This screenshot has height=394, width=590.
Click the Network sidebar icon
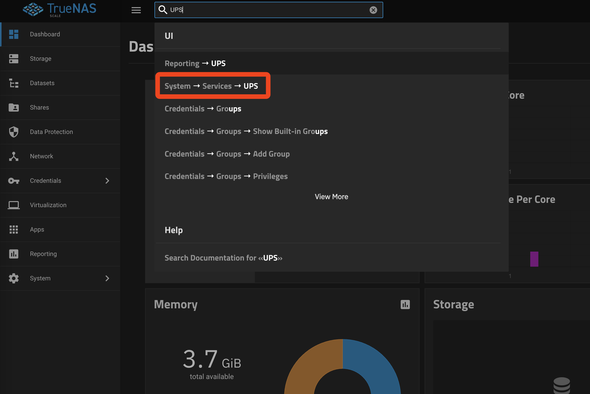tap(14, 156)
